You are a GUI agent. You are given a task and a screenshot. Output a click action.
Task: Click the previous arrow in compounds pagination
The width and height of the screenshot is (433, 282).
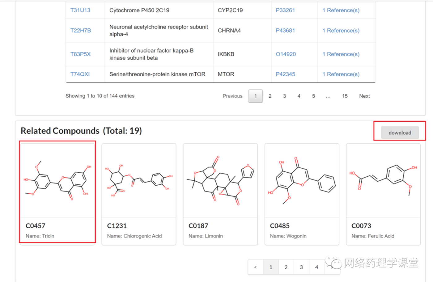pyautogui.click(x=256, y=267)
